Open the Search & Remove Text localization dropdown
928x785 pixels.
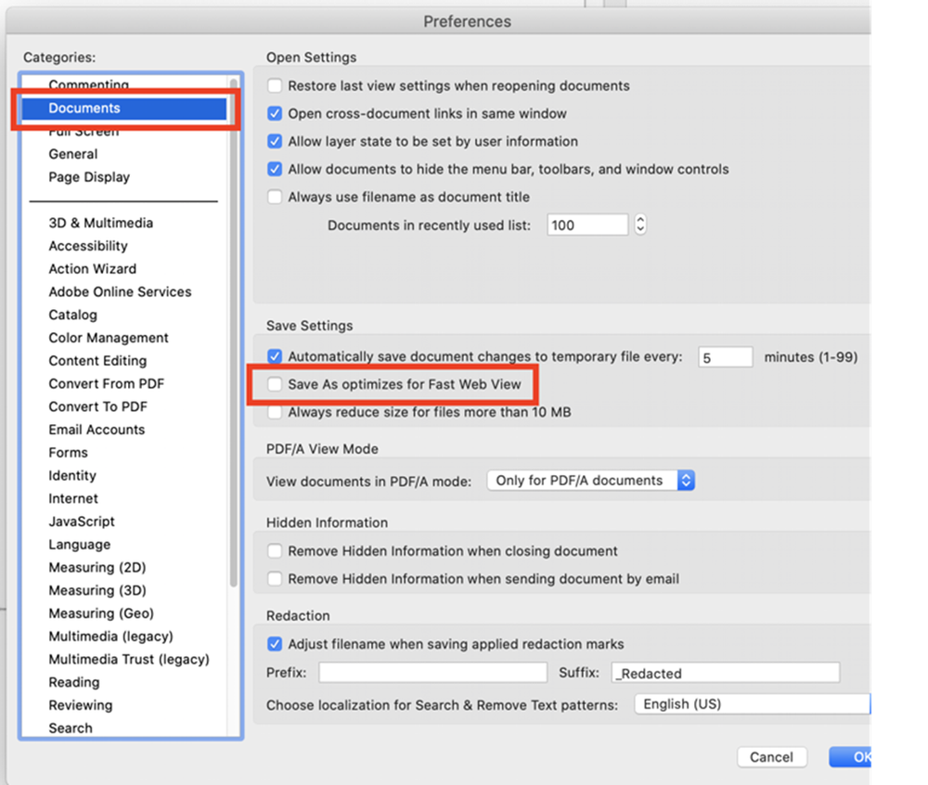click(752, 704)
